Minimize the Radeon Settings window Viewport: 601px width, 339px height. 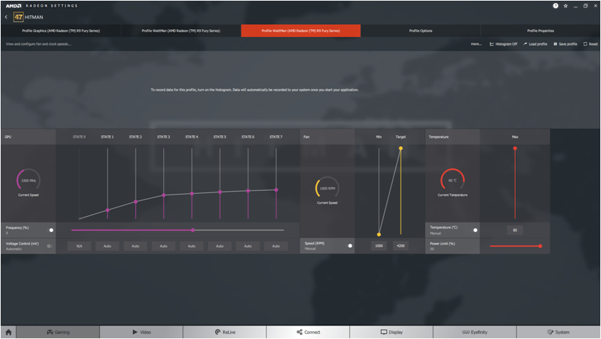pos(575,6)
